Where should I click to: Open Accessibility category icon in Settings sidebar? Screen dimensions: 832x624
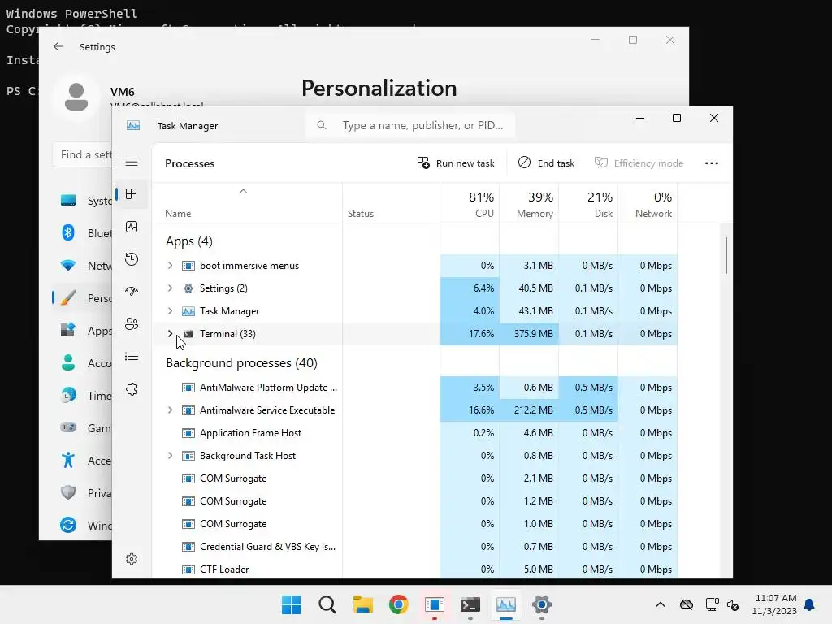68,460
